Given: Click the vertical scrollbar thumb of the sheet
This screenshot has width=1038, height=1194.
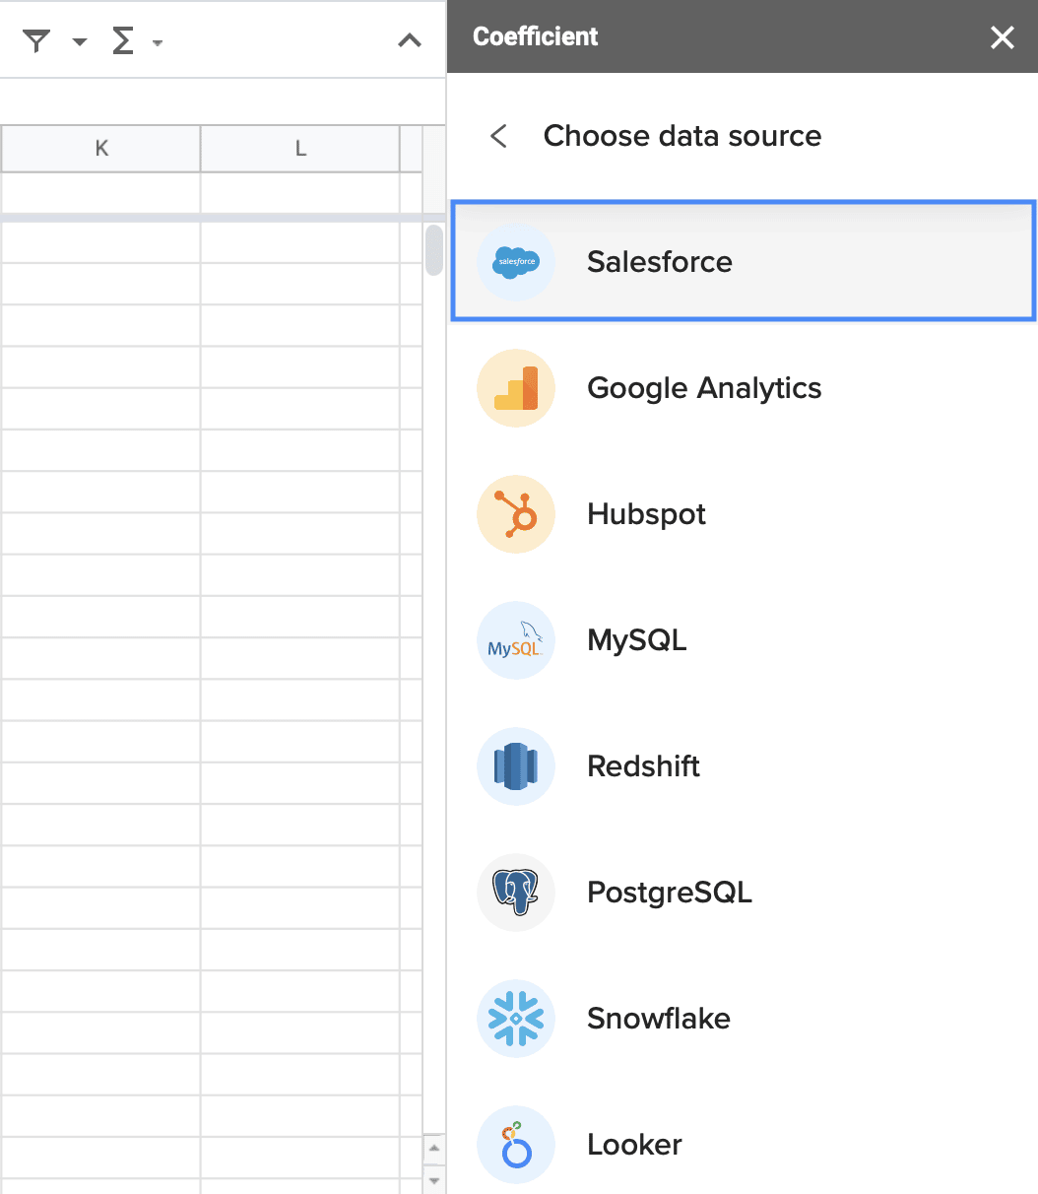Looking at the screenshot, I should click(x=433, y=250).
